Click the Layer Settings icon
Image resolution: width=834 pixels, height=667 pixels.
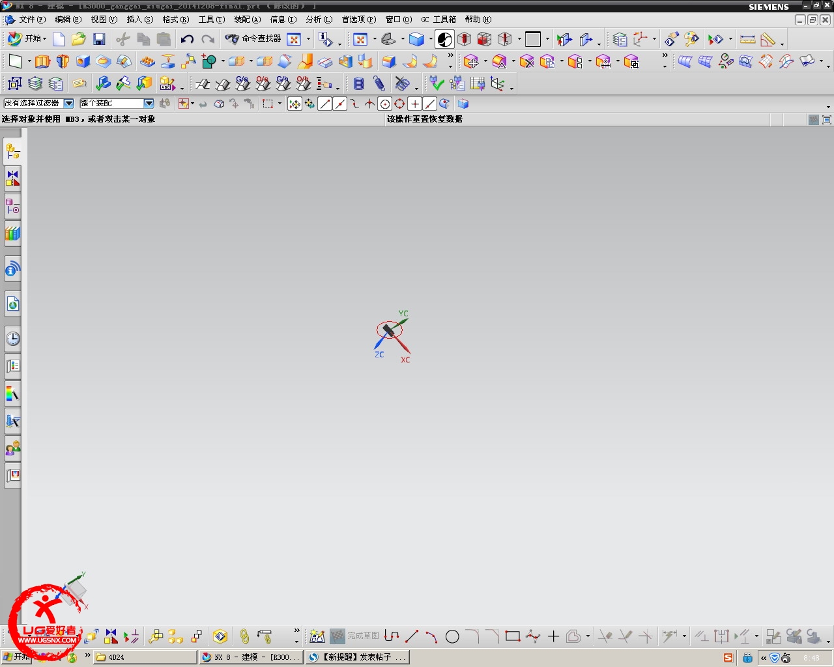click(620, 39)
